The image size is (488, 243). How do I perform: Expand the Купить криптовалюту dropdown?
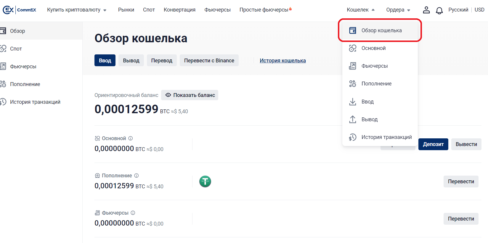(77, 10)
